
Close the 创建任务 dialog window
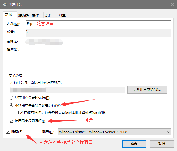tap(171, 4)
